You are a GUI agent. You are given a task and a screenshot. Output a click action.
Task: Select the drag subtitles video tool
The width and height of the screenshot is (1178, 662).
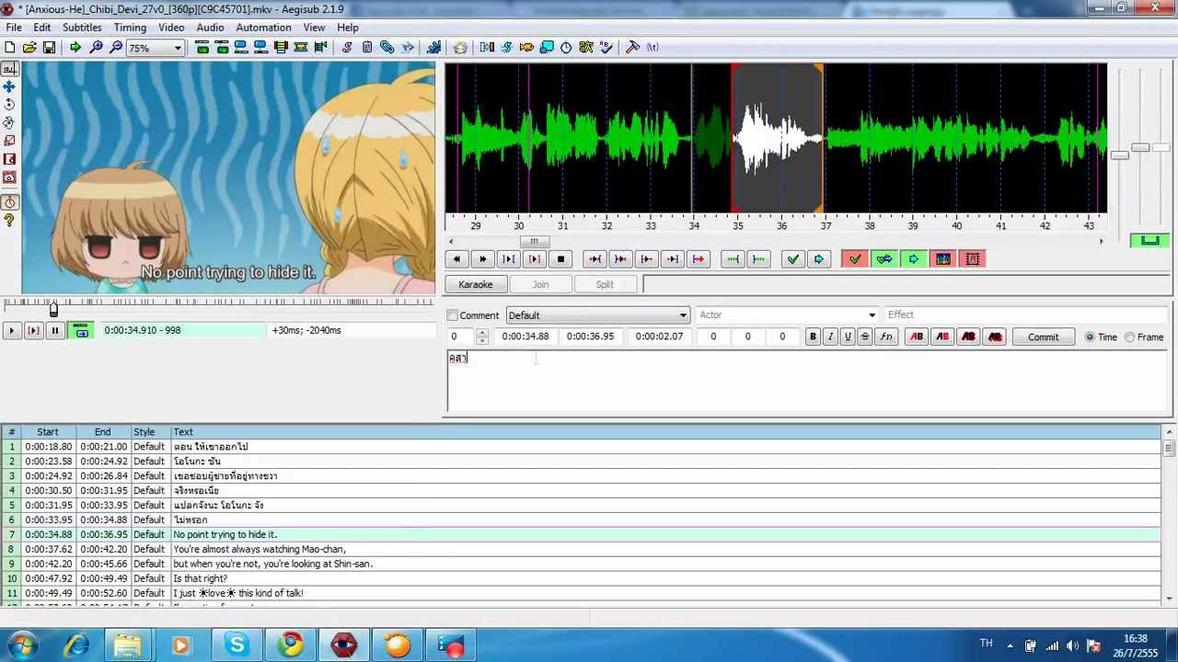9,86
